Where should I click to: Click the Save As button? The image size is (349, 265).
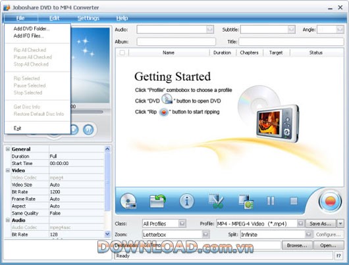coord(321,224)
